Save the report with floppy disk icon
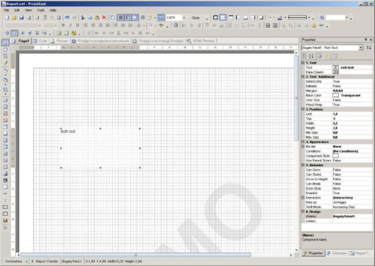This screenshot has width=375, height=266. pyautogui.click(x=22, y=18)
